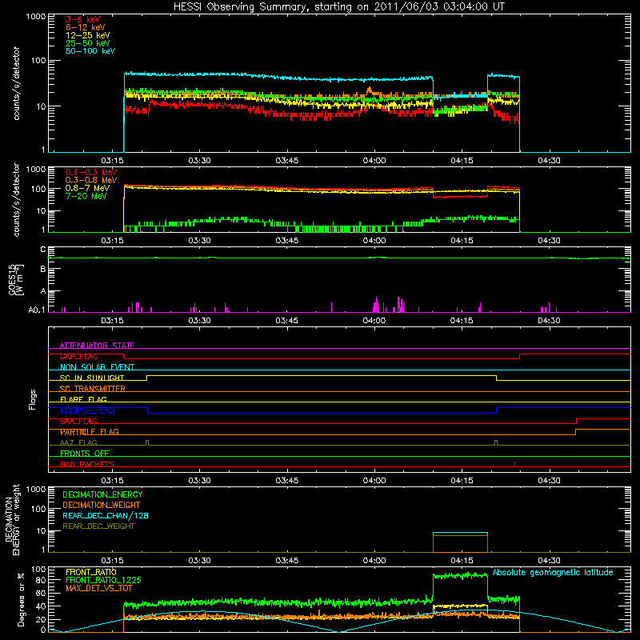The width and height of the screenshot is (640, 640).
Task: Select the ATTENUATOR_STATE flag label
Action: pos(97,346)
